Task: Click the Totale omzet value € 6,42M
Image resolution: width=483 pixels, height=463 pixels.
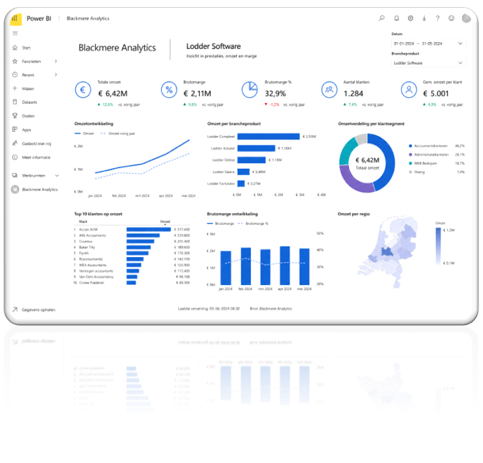Action: [x=113, y=93]
